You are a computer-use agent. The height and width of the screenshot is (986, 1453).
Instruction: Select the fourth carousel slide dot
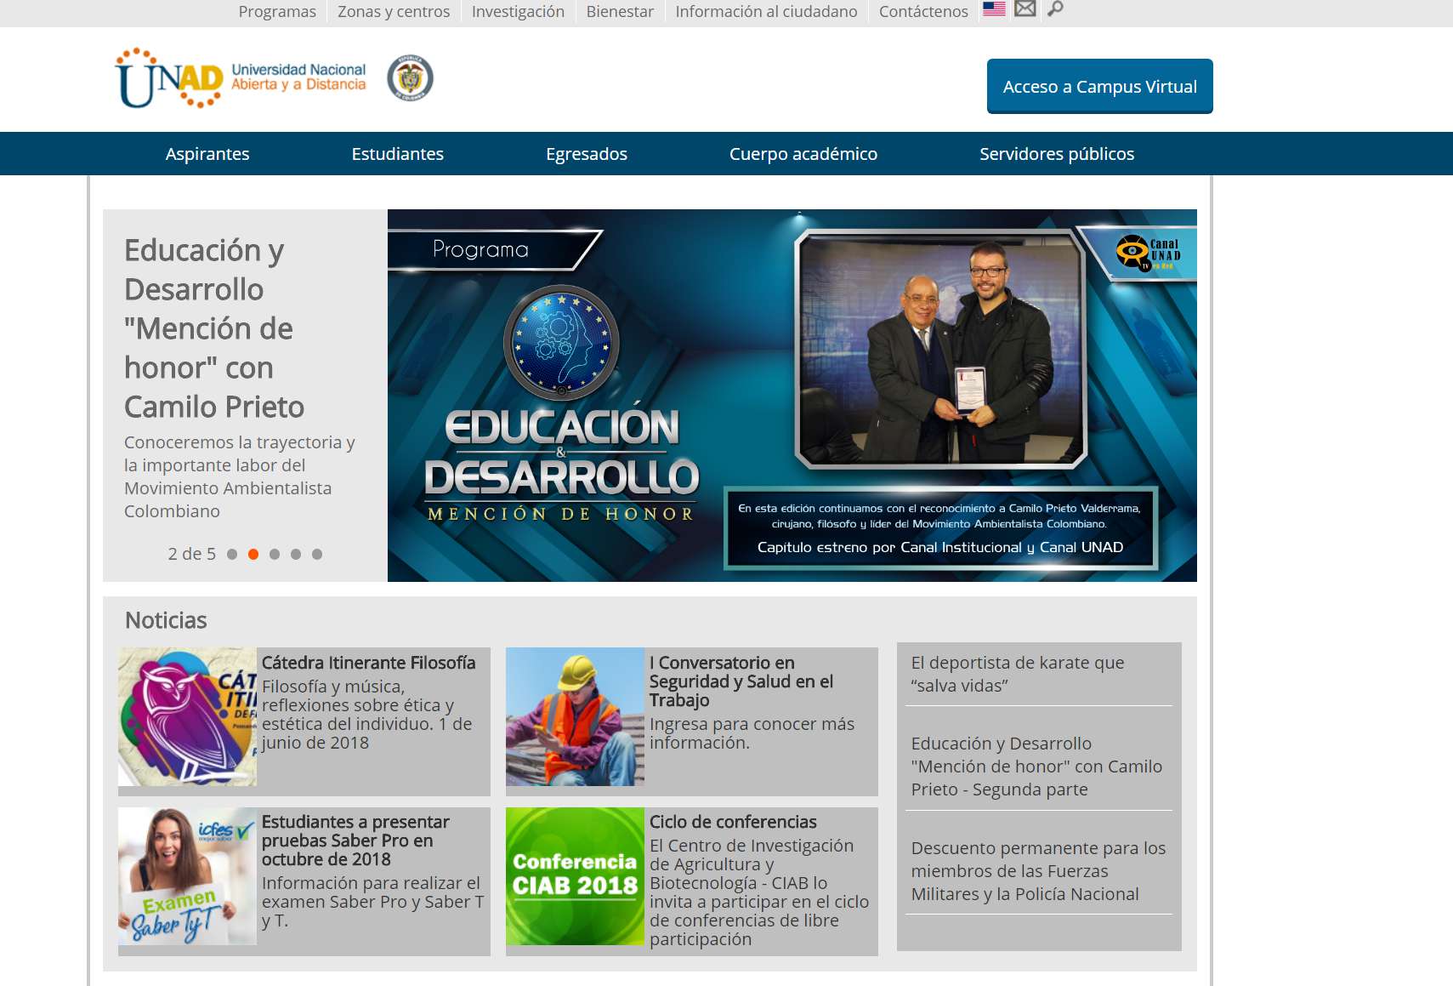pos(296,555)
